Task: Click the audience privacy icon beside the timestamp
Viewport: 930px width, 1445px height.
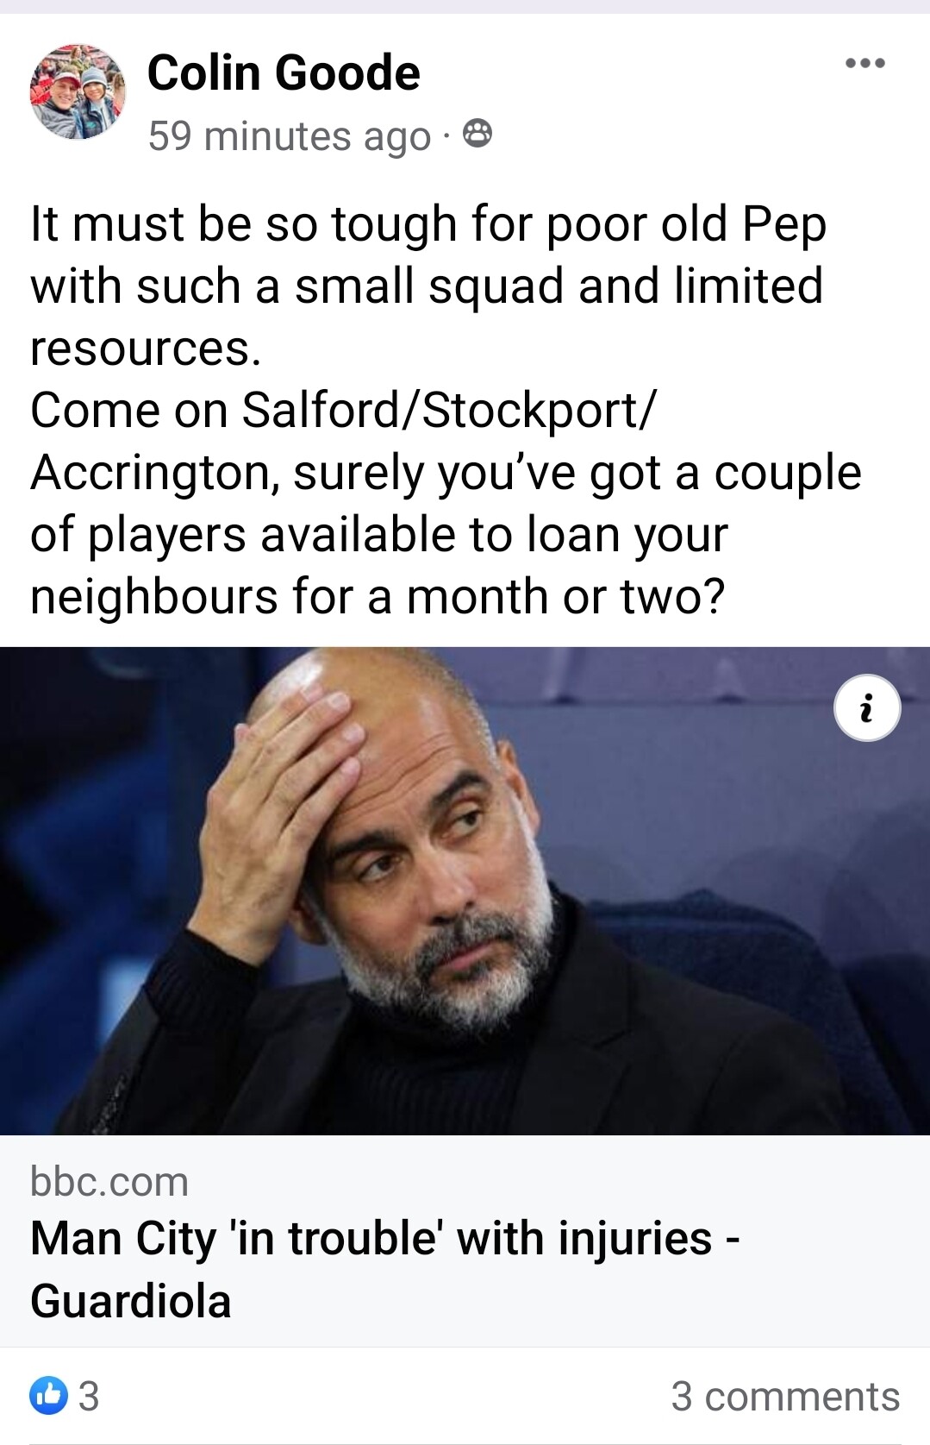Action: click(x=477, y=135)
